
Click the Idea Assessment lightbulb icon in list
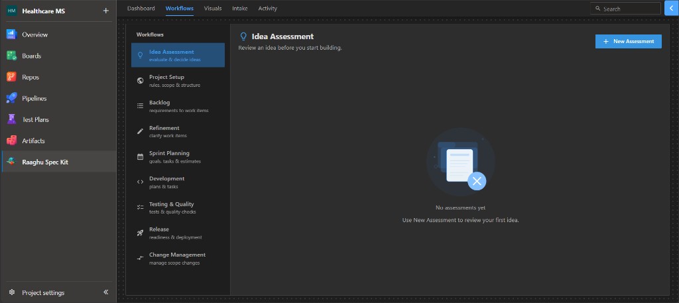tap(140, 55)
